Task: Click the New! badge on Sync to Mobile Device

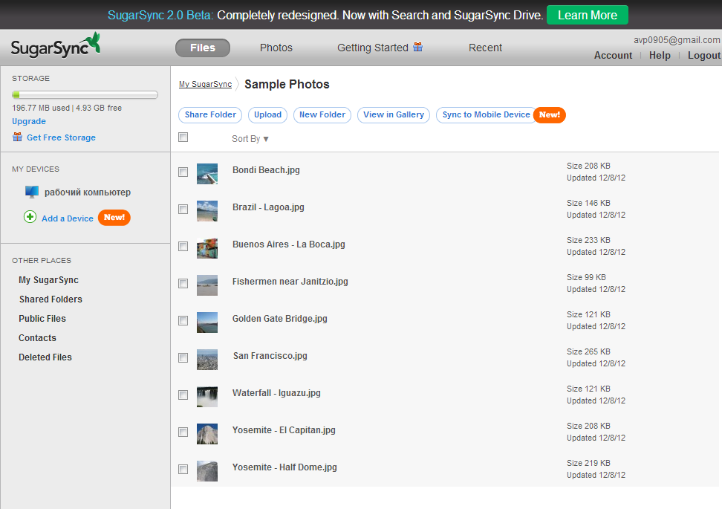Action: pos(550,114)
